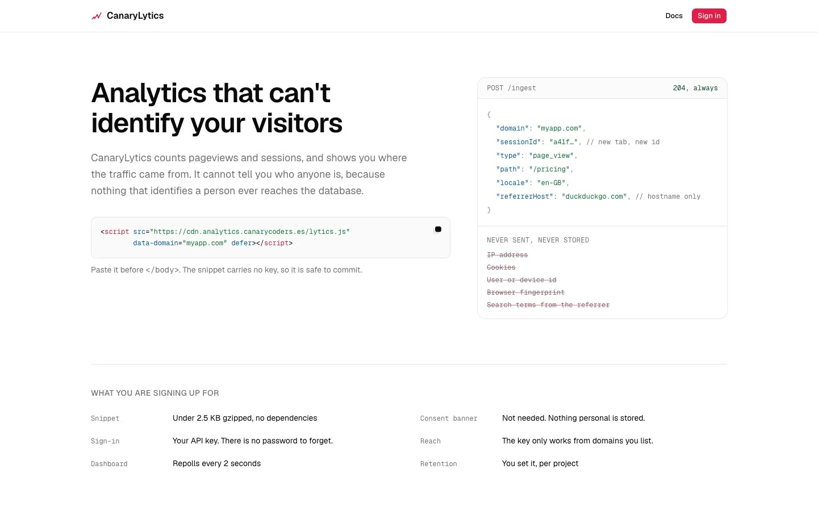The width and height of the screenshot is (818, 511).
Task: Click the 'User or device id' item
Action: (x=521, y=280)
